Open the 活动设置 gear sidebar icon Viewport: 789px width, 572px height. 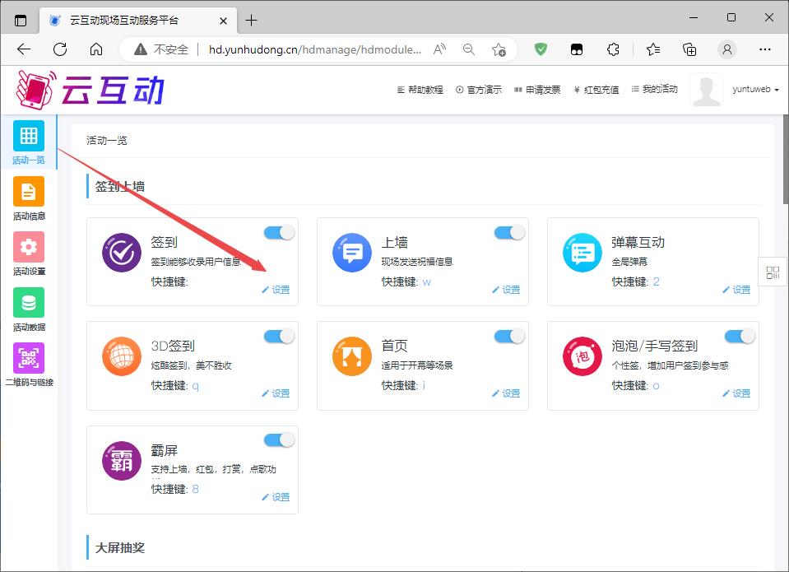29,247
